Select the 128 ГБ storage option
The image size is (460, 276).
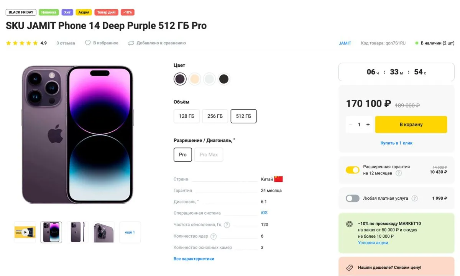[186, 116]
